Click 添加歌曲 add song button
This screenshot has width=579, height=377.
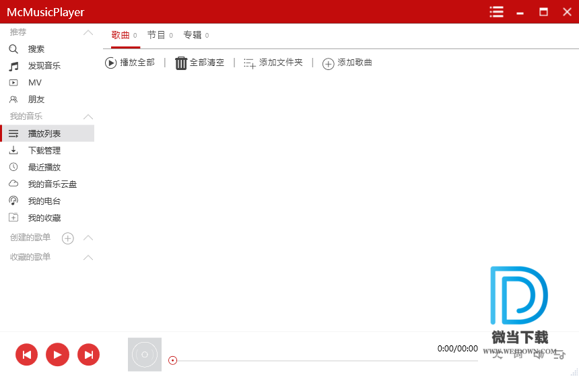point(347,63)
